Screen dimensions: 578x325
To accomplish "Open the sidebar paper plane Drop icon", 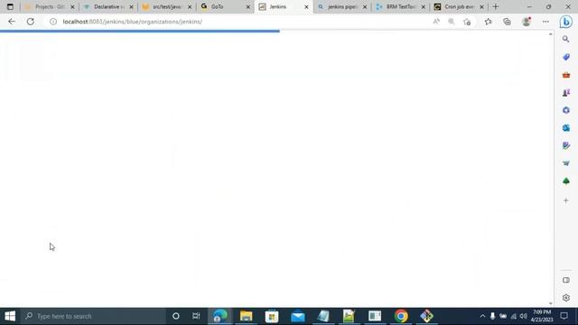I will 566,163.
